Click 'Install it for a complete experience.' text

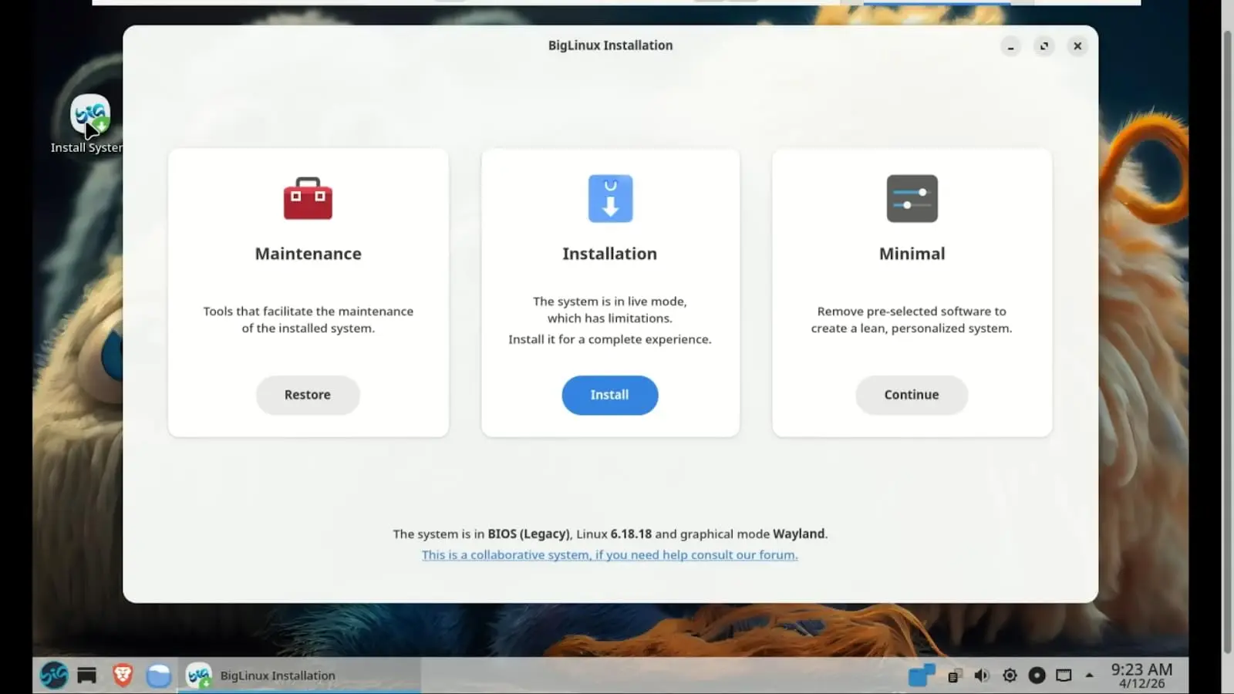(610, 339)
